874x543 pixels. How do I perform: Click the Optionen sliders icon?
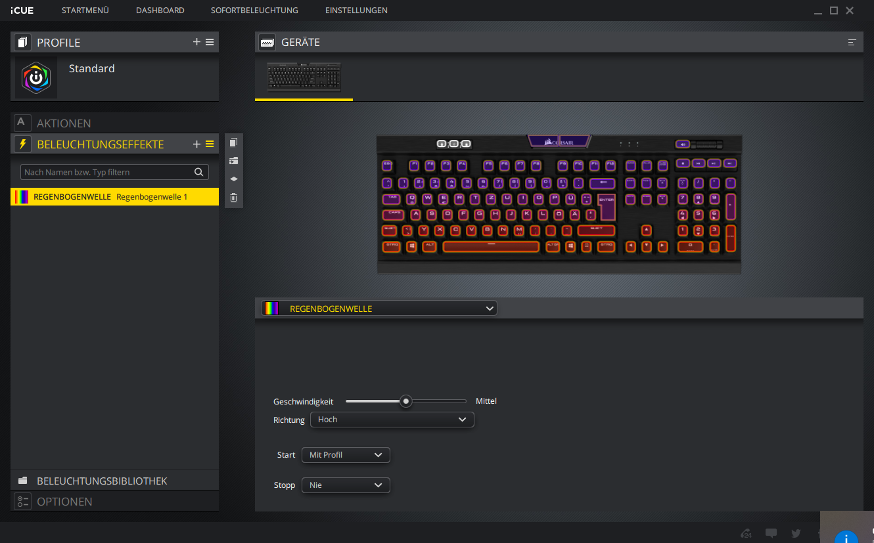click(x=22, y=501)
